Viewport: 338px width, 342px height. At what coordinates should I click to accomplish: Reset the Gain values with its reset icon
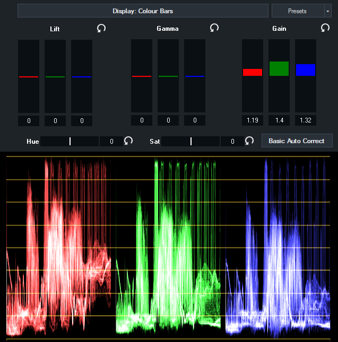pyautogui.click(x=325, y=28)
